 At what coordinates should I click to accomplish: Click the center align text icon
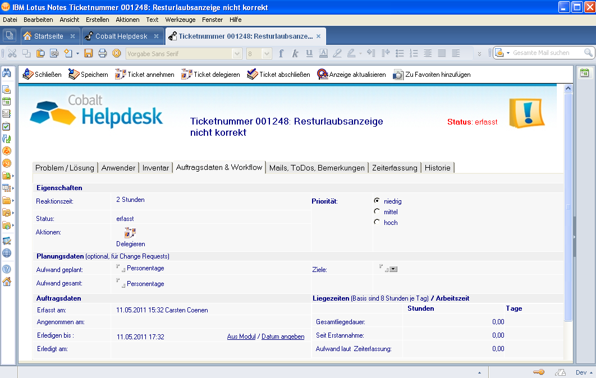(428, 53)
